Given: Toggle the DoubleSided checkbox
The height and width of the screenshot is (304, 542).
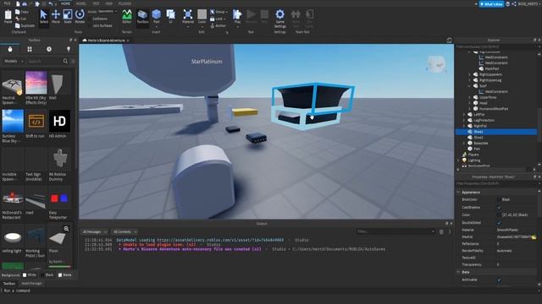Looking at the screenshot, I should coord(499,222).
